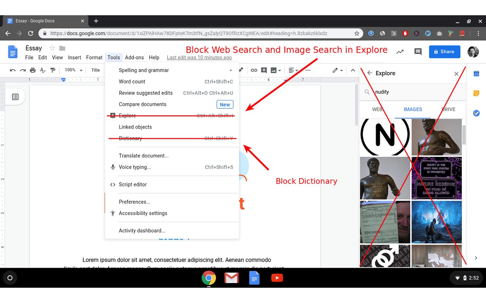The image size is (486, 303).
Task: Open a new browser tab
Action: click(96, 21)
